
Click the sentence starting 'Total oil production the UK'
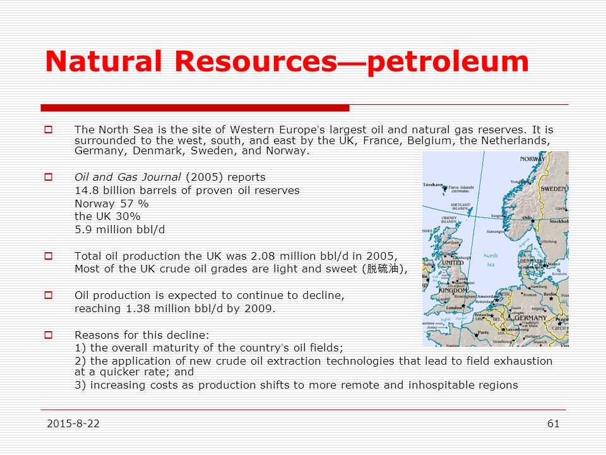(235, 256)
